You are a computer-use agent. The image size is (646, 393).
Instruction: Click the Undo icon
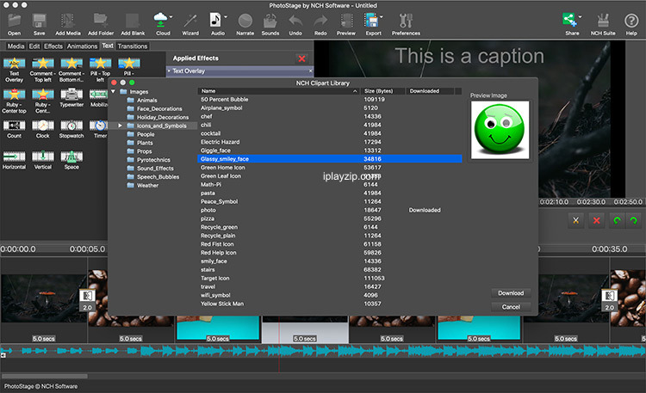pos(295,24)
